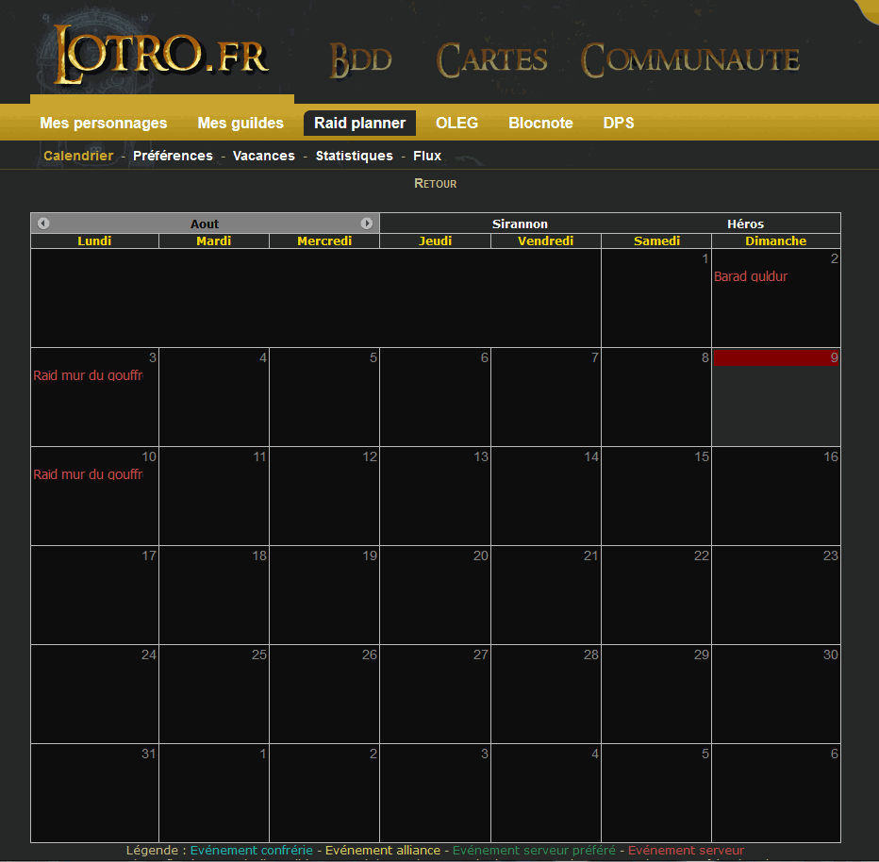Open Raid mur du gouffre on the 3rd
This screenshot has height=862, width=879.
tap(88, 375)
